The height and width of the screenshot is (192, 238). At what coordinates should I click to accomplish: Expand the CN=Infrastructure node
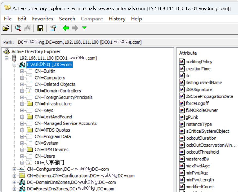coord(22,104)
